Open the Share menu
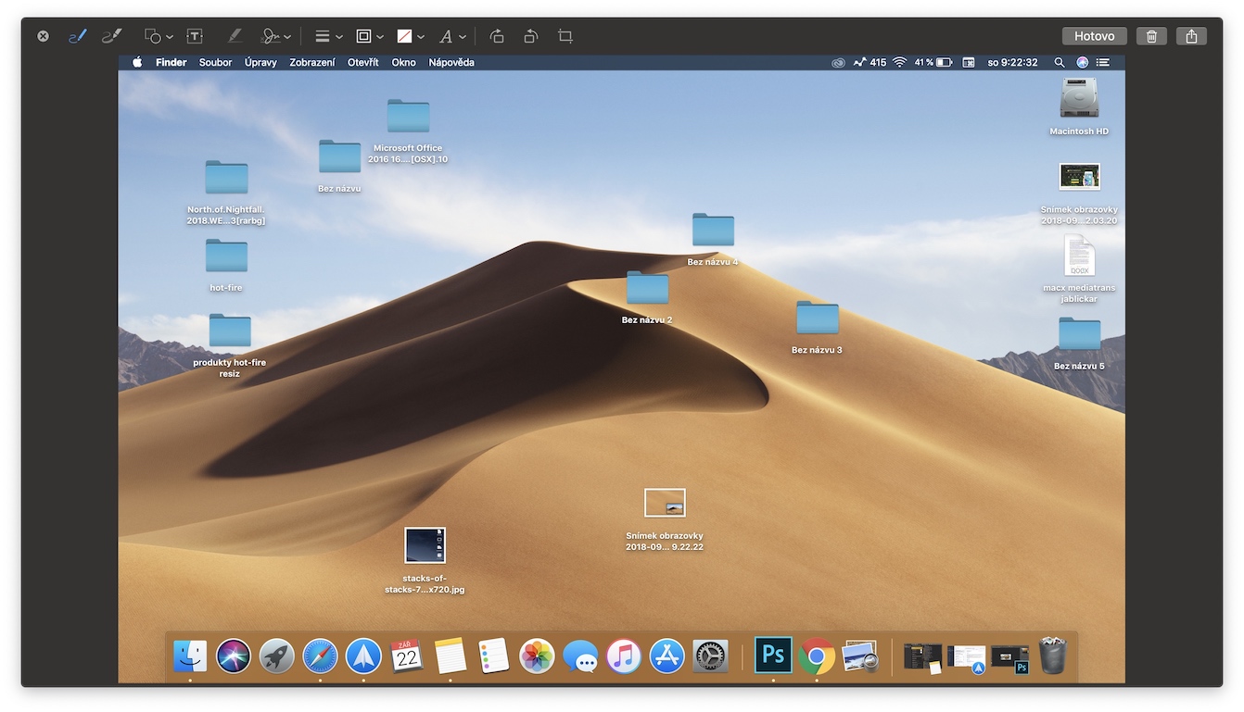This screenshot has height=712, width=1244. pyautogui.click(x=1191, y=36)
